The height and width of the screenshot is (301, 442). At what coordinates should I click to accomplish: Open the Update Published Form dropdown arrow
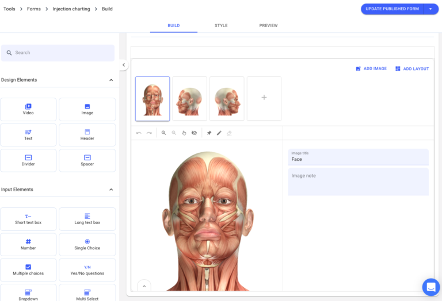tap(430, 9)
